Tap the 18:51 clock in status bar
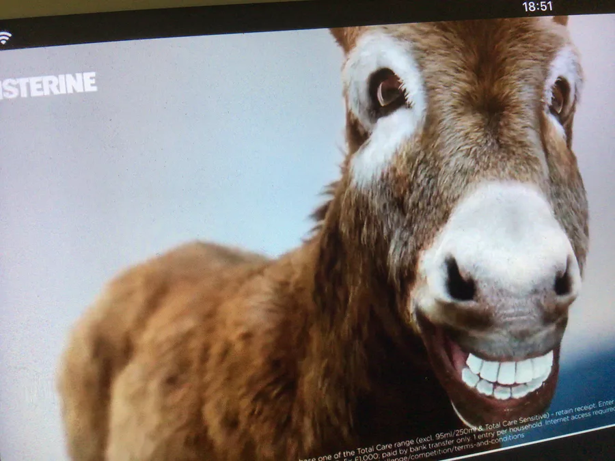The width and height of the screenshot is (615, 461). click(537, 7)
